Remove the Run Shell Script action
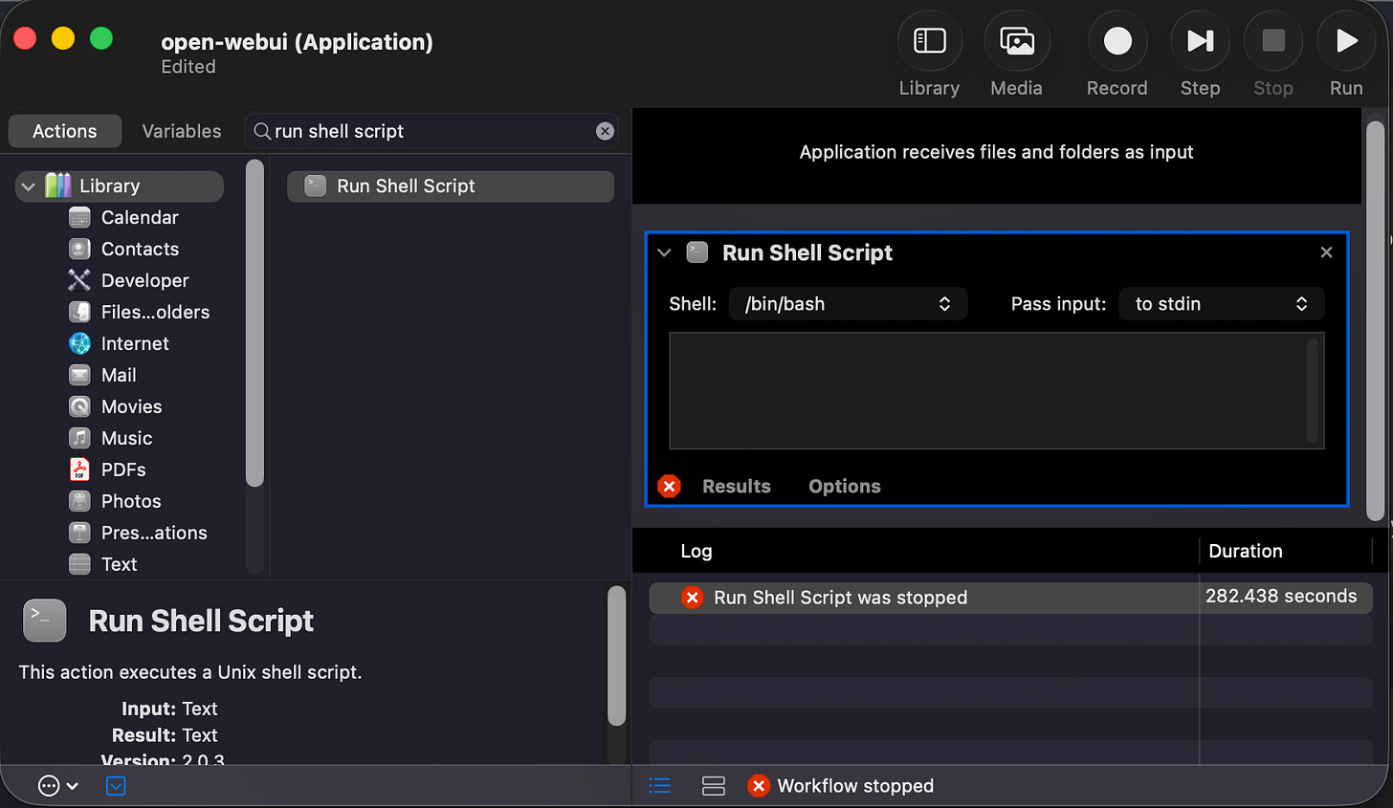 [1326, 252]
